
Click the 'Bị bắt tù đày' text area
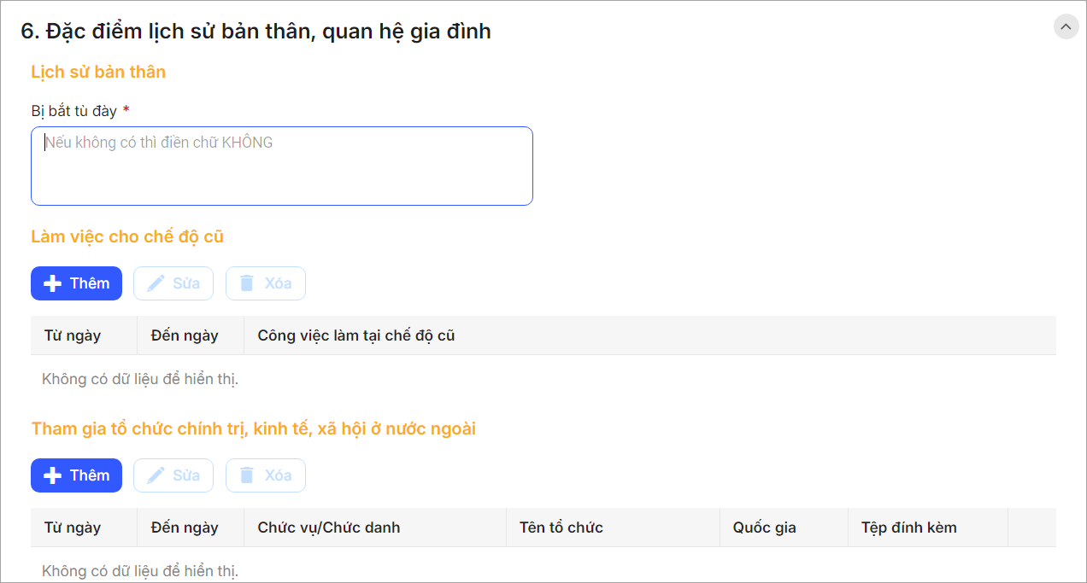click(281, 166)
